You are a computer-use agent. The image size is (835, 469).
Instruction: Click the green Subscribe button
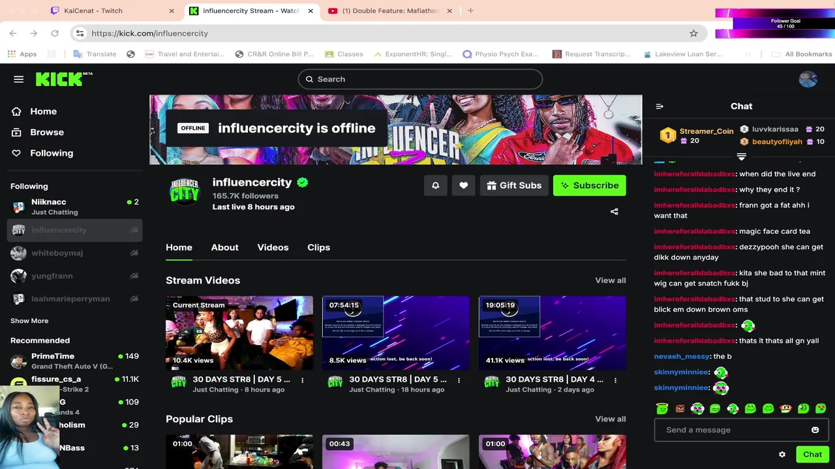pos(590,186)
